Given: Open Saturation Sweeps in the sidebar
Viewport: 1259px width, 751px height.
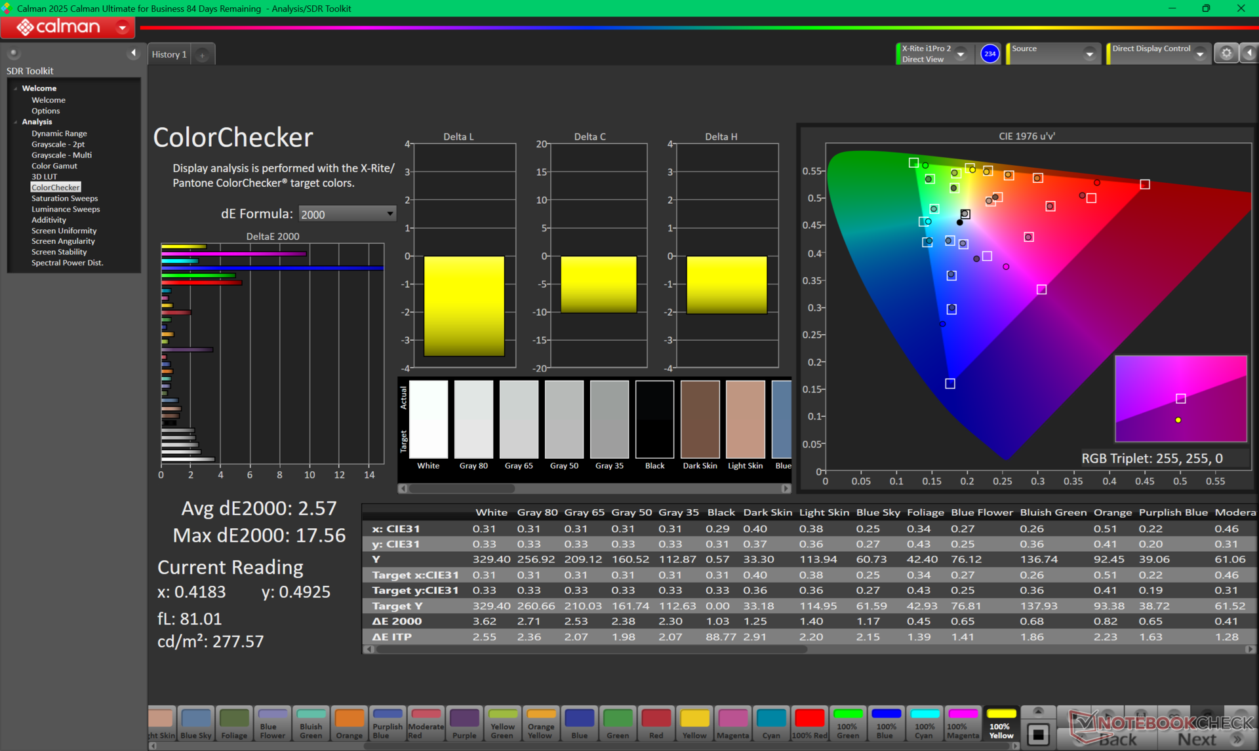Looking at the screenshot, I should [64, 199].
